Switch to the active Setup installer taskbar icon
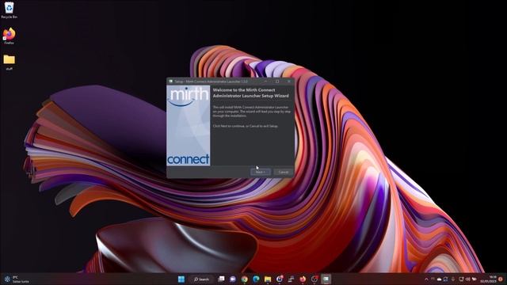 [326, 279]
